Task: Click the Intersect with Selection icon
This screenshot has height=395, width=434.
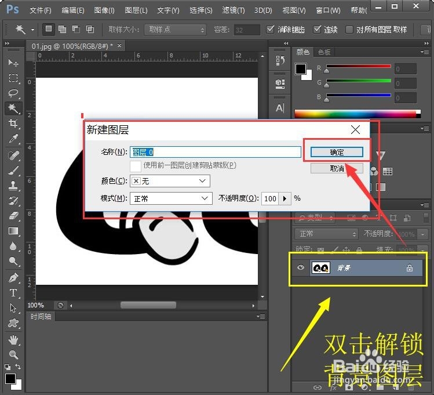Action: point(90,29)
